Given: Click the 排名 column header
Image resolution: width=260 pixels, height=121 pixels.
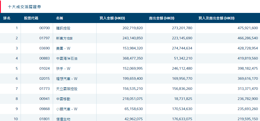Looking at the screenshot, I should (7, 18).
